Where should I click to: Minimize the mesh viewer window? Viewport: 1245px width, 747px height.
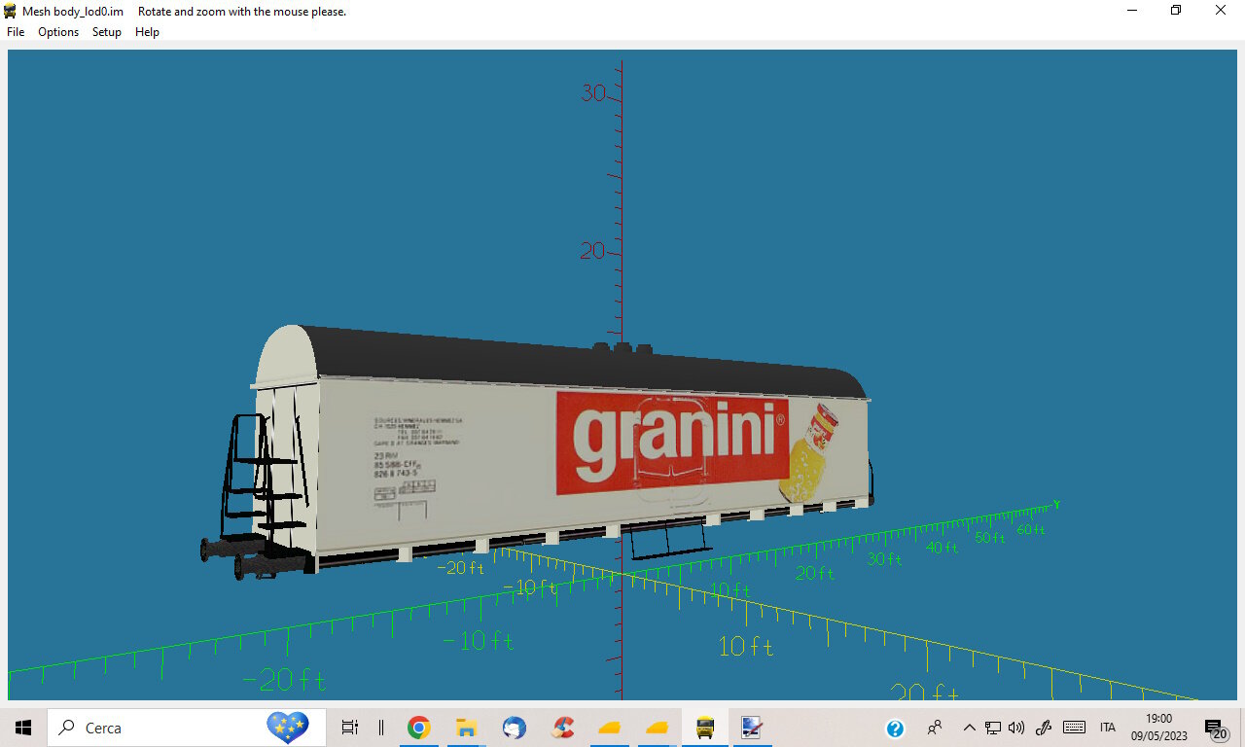point(1132,11)
